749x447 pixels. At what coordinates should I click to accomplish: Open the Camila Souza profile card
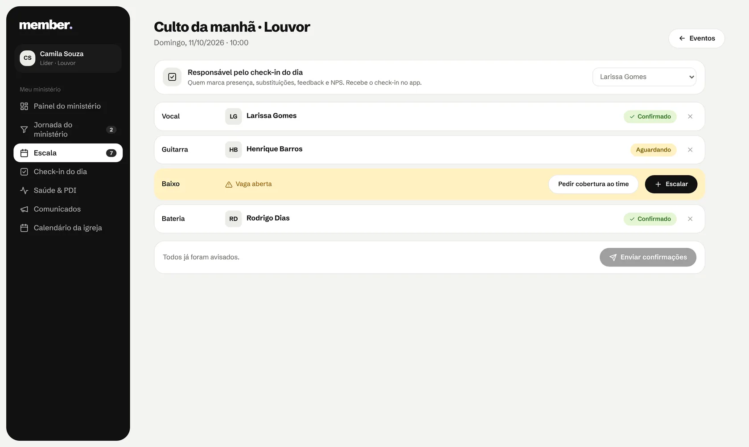(x=68, y=58)
